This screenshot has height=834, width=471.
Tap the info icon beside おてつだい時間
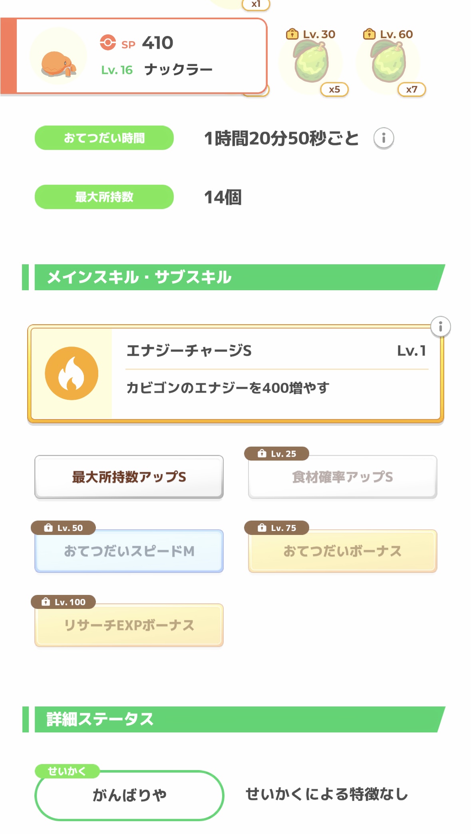tap(384, 138)
